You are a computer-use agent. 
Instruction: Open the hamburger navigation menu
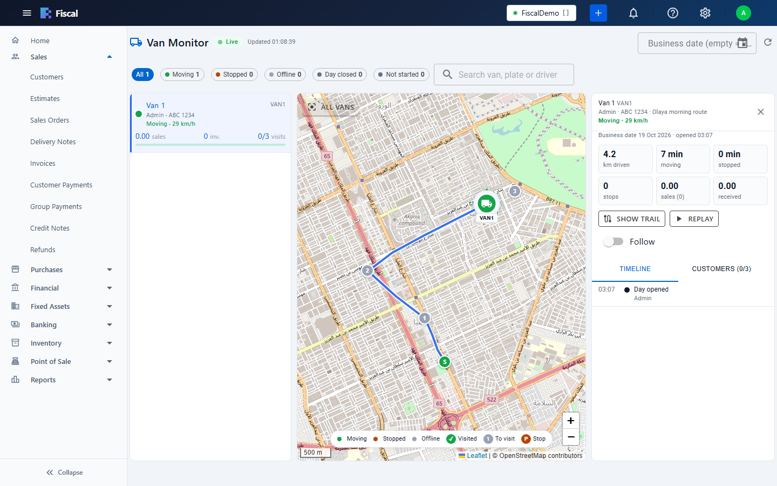coord(27,13)
